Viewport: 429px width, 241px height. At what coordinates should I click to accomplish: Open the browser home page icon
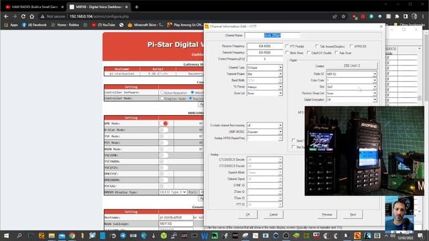pos(32,16)
